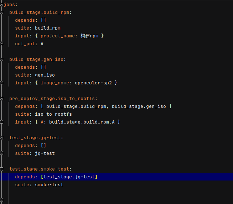This screenshot has height=204, width=233.
Task: Click the jobs key text
Action: click(9, 5)
